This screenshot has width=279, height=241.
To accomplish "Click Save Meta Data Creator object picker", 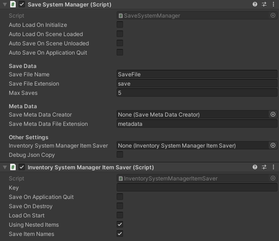I will [x=273, y=114].
